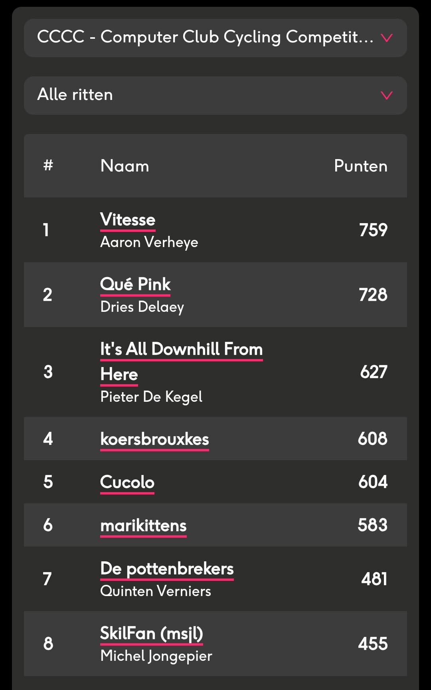Open the marikittens team link
The width and height of the screenshot is (431, 690).
tap(143, 526)
